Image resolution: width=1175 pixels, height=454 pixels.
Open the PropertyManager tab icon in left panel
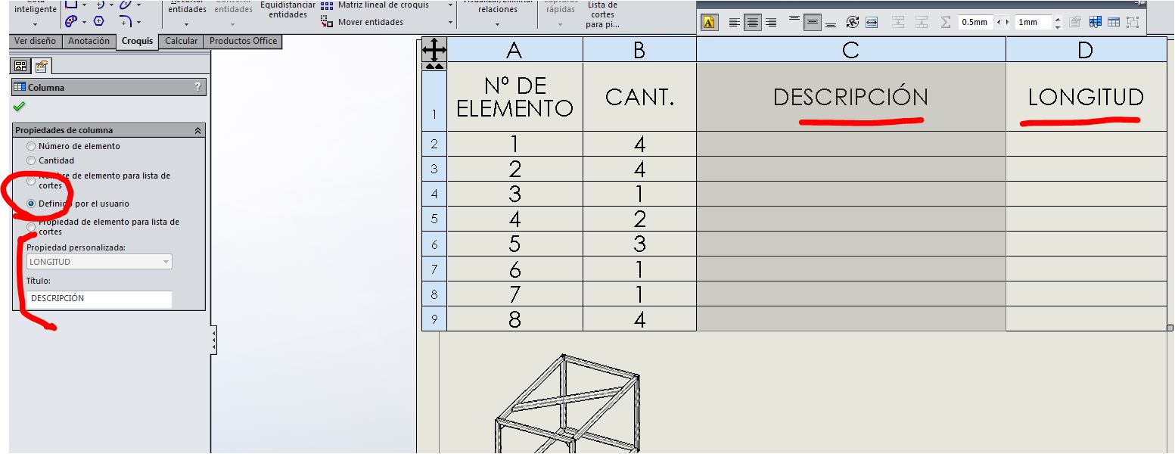point(42,66)
